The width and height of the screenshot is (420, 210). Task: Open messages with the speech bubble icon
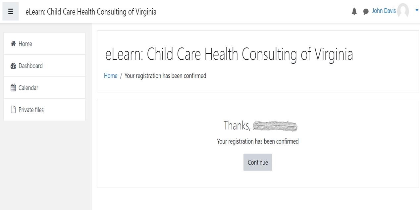(x=365, y=11)
